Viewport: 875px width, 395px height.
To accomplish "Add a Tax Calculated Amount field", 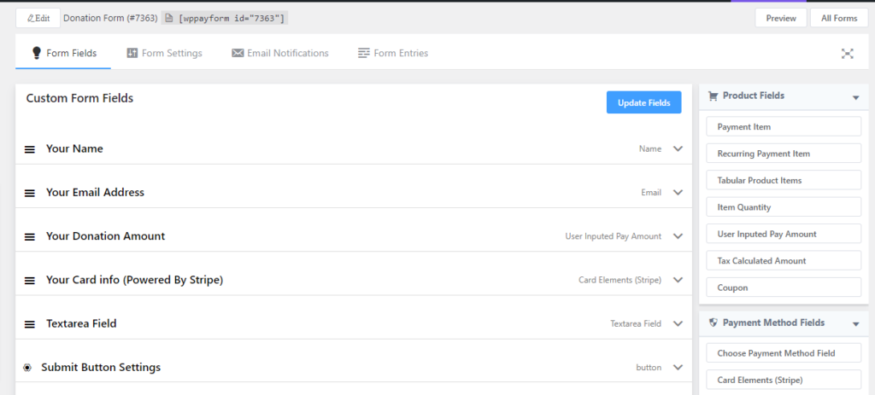I will click(x=784, y=260).
